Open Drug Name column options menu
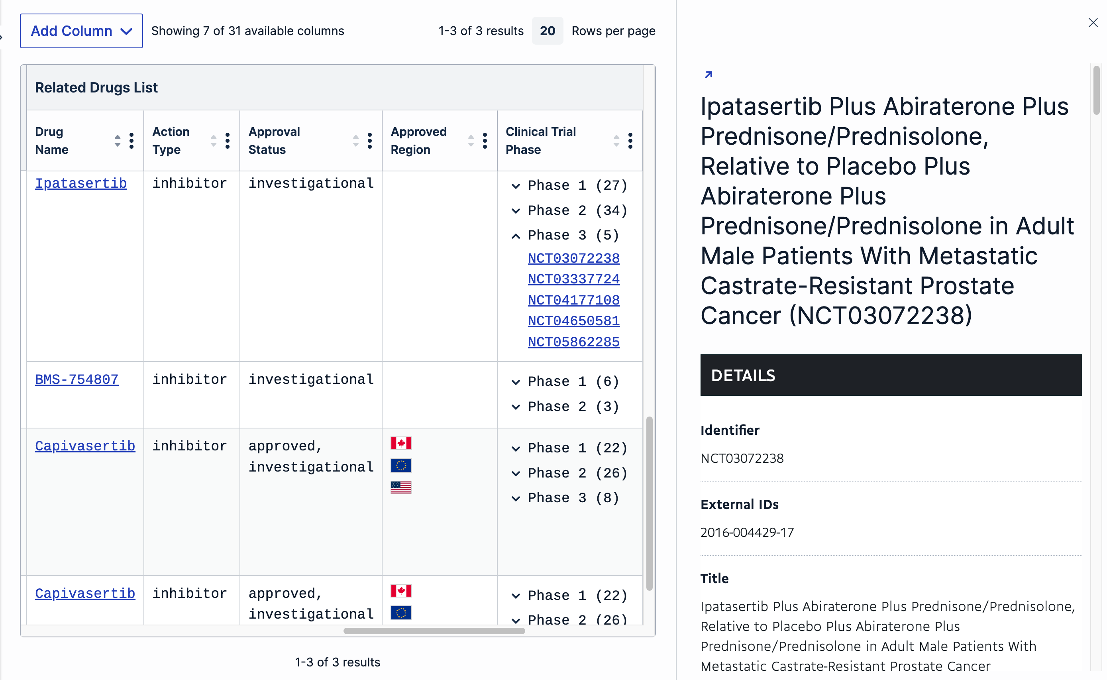The width and height of the screenshot is (1107, 680). pyautogui.click(x=131, y=141)
